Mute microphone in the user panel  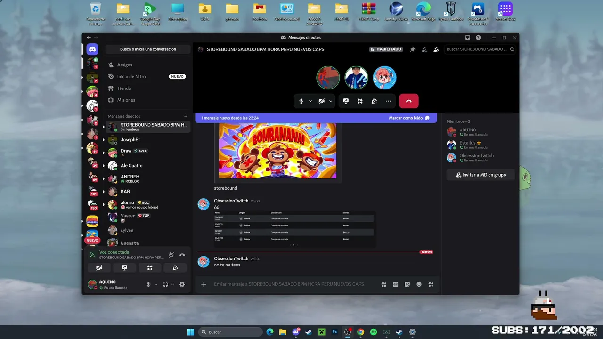point(148,284)
